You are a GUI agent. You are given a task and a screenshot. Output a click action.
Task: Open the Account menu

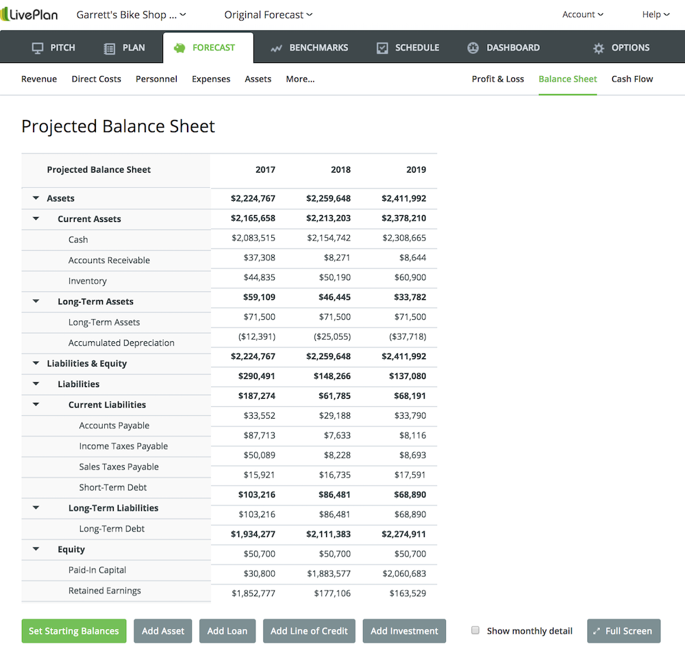pyautogui.click(x=582, y=14)
